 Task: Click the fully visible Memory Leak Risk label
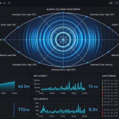click(x=8, y=55)
